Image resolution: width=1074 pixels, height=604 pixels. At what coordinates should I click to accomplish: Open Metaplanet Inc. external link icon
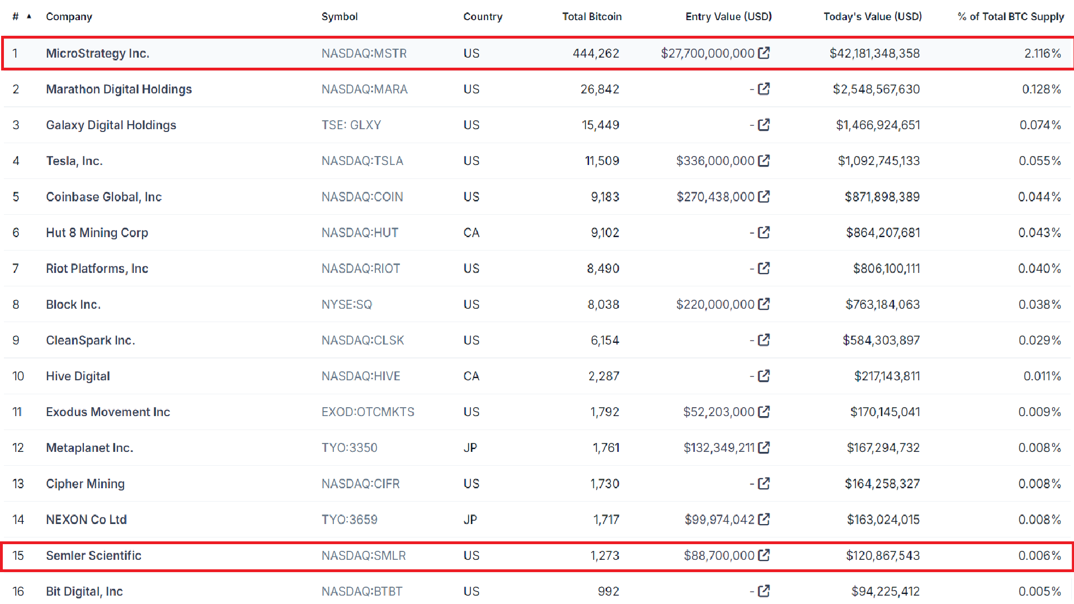click(764, 447)
